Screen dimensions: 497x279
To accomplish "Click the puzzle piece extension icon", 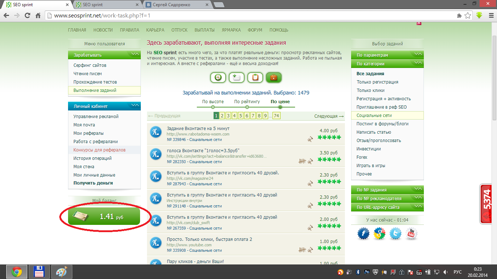I will tap(460, 16).
